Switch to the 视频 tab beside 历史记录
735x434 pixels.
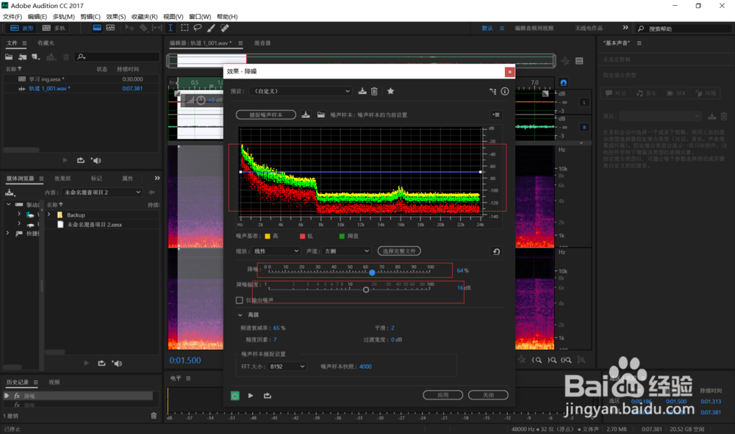(54, 382)
